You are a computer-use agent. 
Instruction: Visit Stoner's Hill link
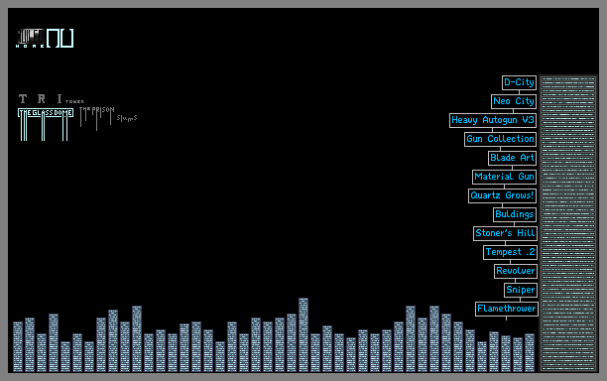505,233
